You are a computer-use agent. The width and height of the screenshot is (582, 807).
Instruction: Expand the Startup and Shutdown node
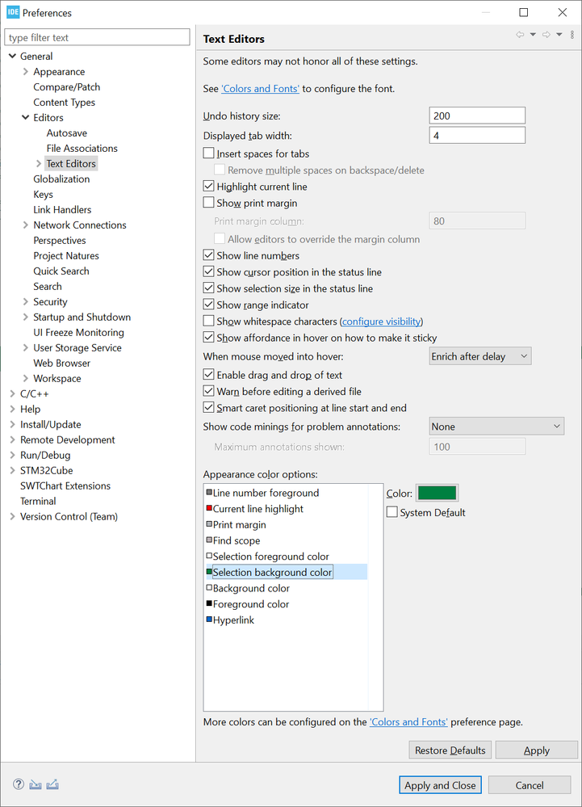click(x=25, y=317)
